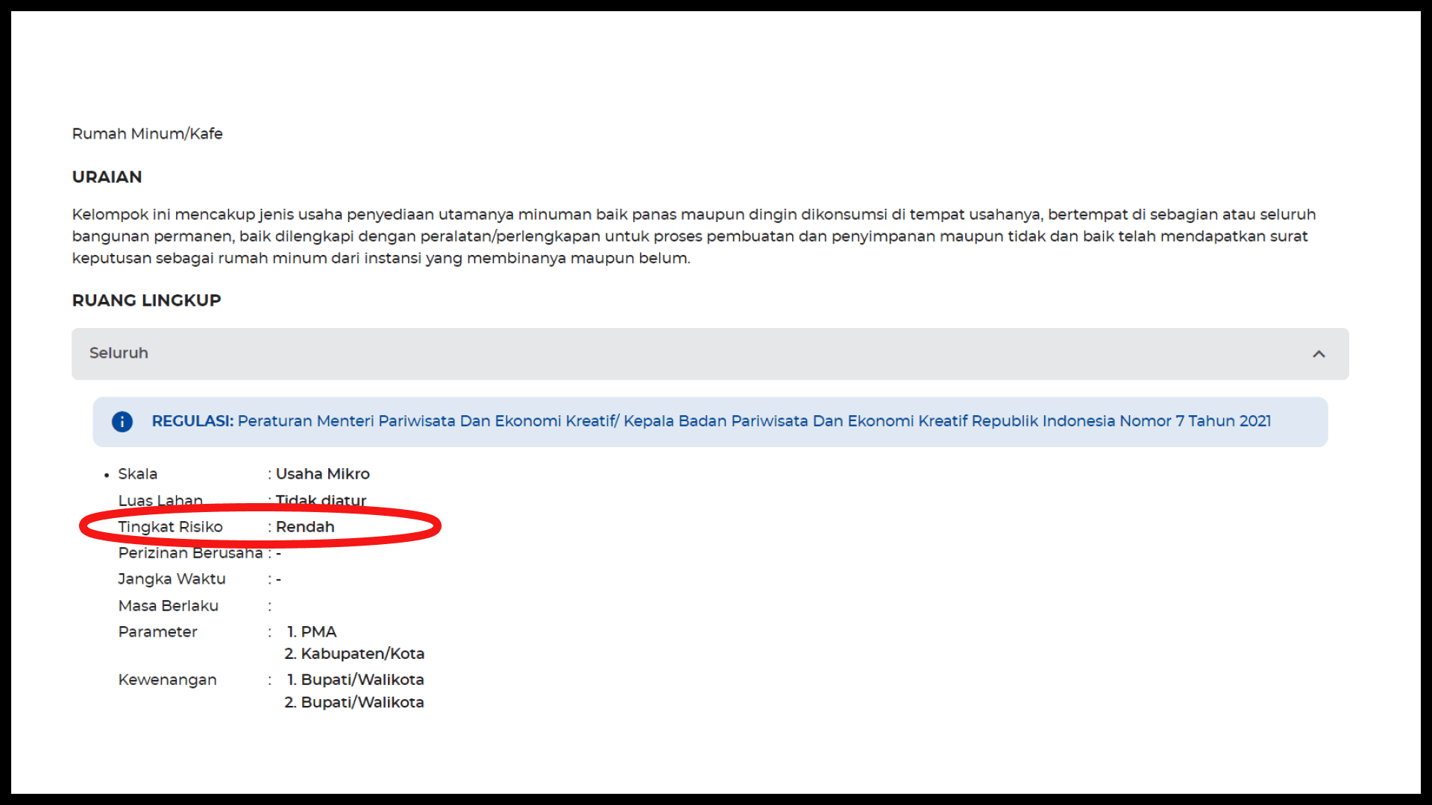The height and width of the screenshot is (805, 1432).
Task: Click the Kewenangan label
Action: tap(167, 680)
